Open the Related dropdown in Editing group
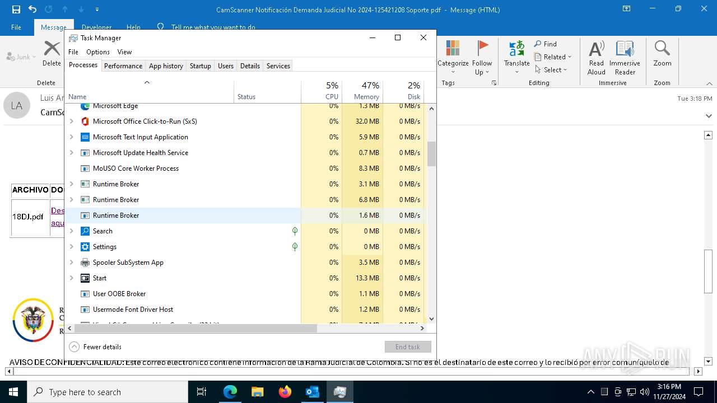Image resolution: width=717 pixels, height=403 pixels. click(553, 57)
